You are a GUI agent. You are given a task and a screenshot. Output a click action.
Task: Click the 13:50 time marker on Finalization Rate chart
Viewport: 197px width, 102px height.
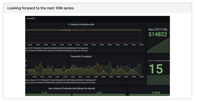pyautogui.click(x=70, y=45)
